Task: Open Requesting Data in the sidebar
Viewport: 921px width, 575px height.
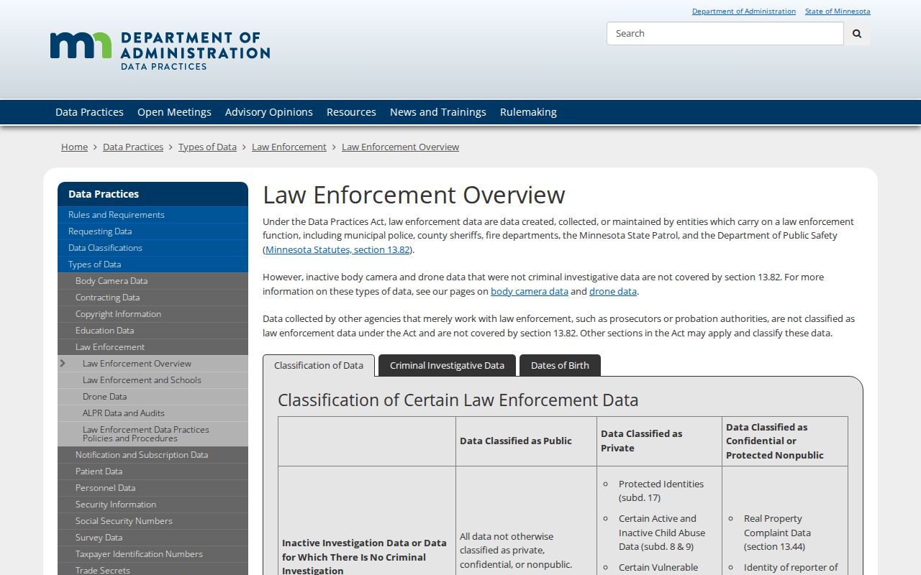Action: [153, 231]
